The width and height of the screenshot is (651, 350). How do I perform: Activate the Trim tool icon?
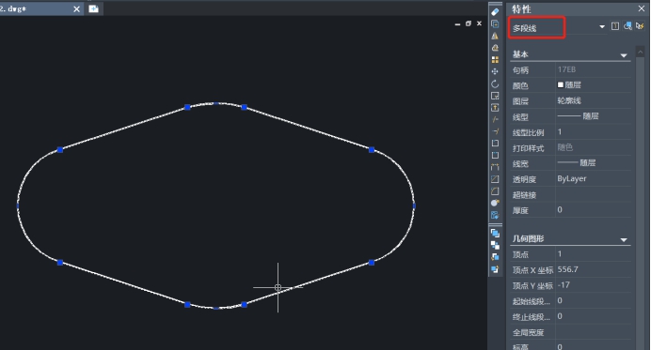pyautogui.click(x=495, y=120)
